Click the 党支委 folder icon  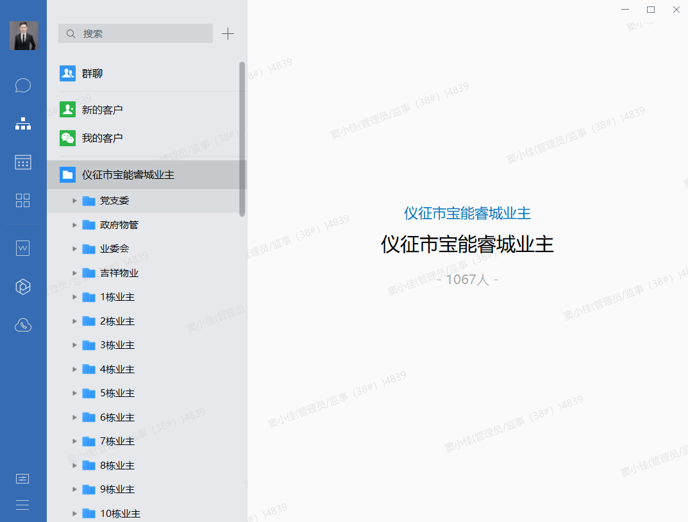point(89,201)
